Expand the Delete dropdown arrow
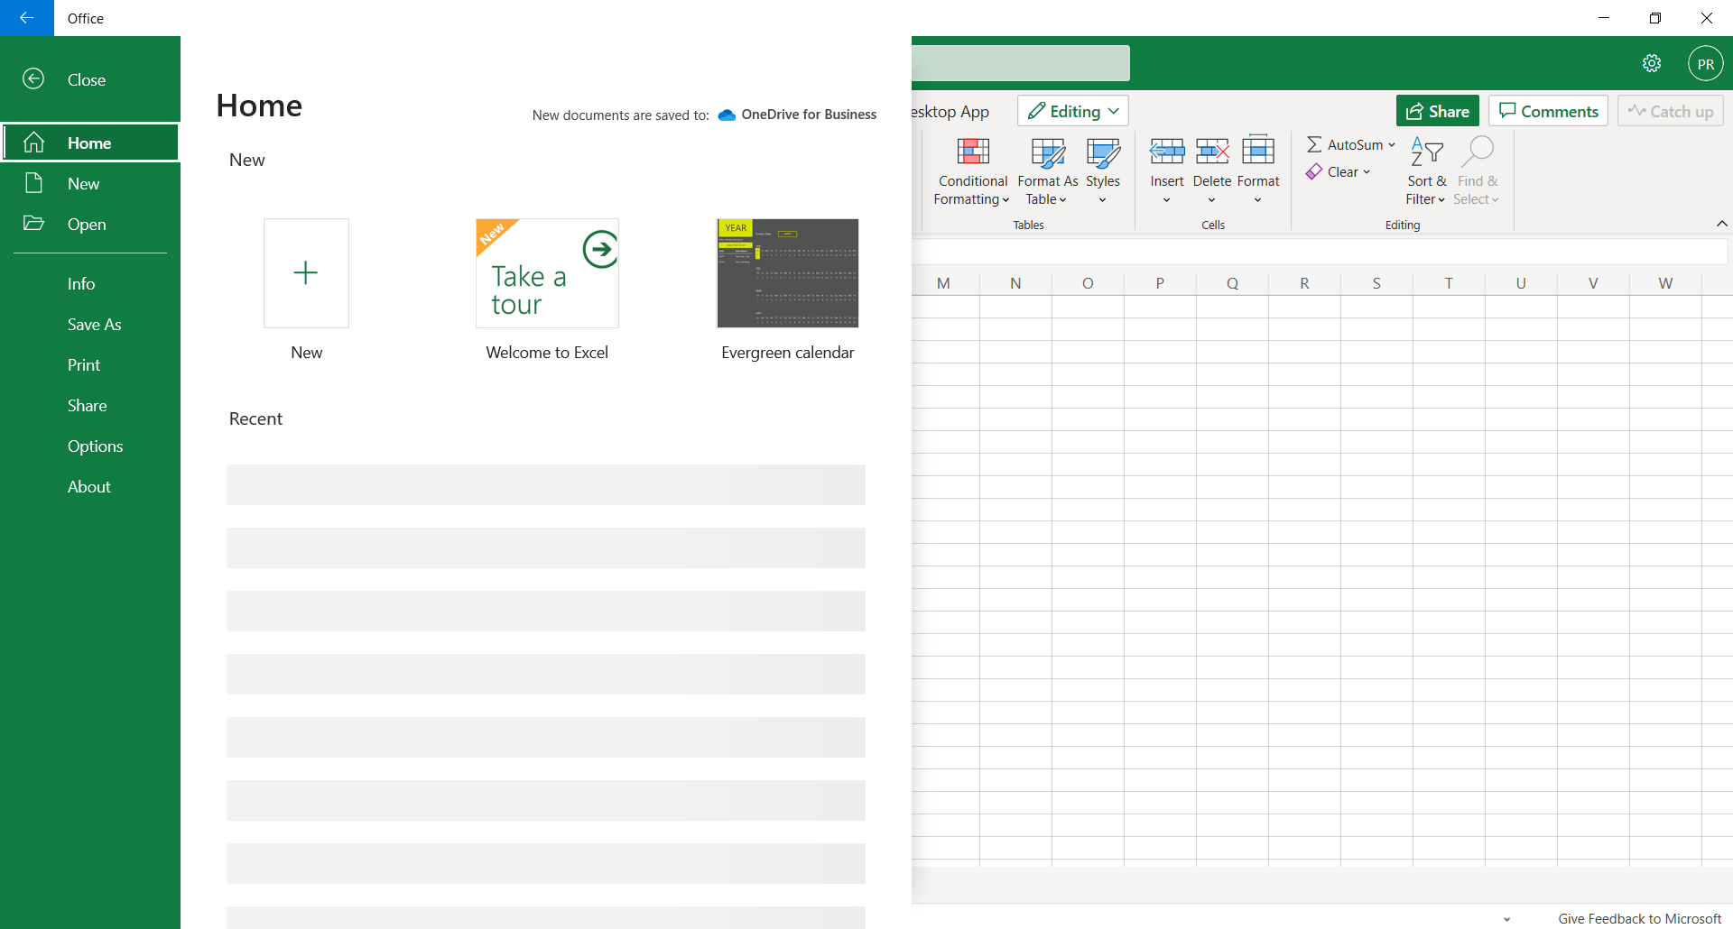Image resolution: width=1733 pixels, height=929 pixels. tap(1211, 200)
